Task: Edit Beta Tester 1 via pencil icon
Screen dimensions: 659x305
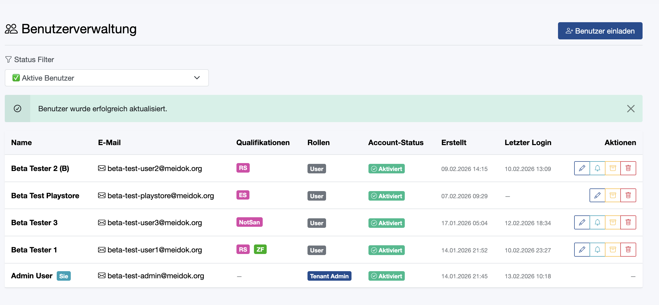Action: click(x=582, y=249)
